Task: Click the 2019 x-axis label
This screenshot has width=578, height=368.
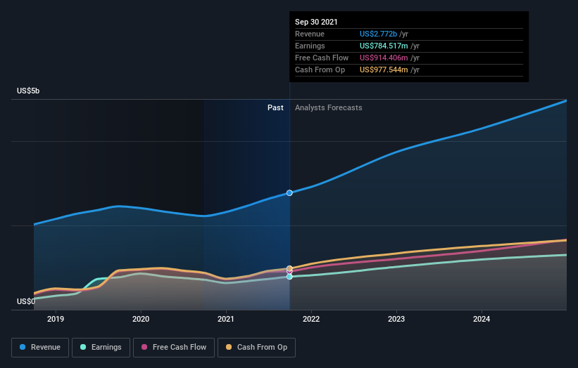Action: pyautogui.click(x=56, y=319)
